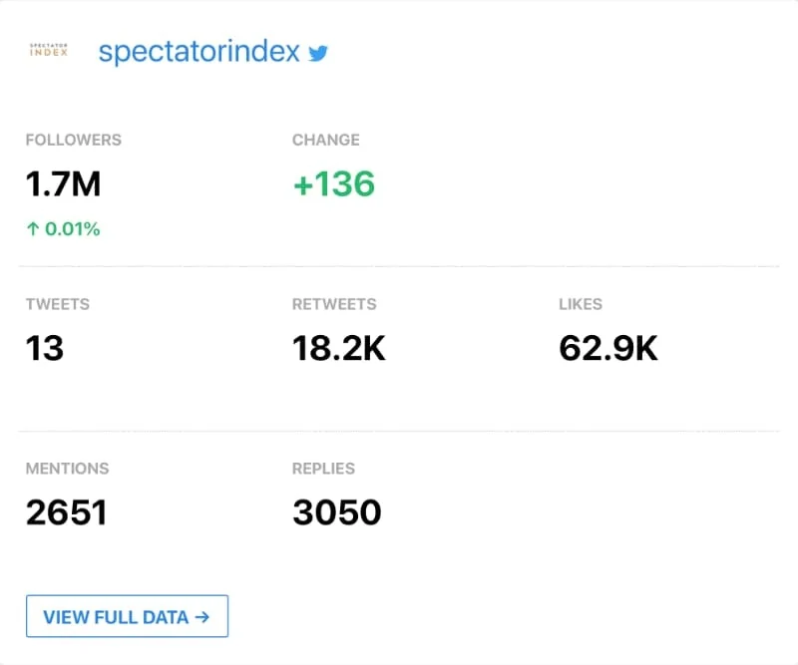Select the tweets count of 13
This screenshot has height=665, width=798.
45,348
